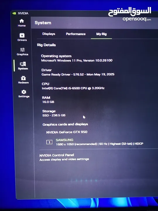The image size is (158, 211).
Task: Click the 'System' page title
Action: (x=43, y=23)
